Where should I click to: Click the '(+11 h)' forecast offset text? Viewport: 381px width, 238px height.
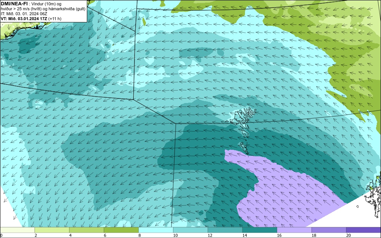point(55,18)
